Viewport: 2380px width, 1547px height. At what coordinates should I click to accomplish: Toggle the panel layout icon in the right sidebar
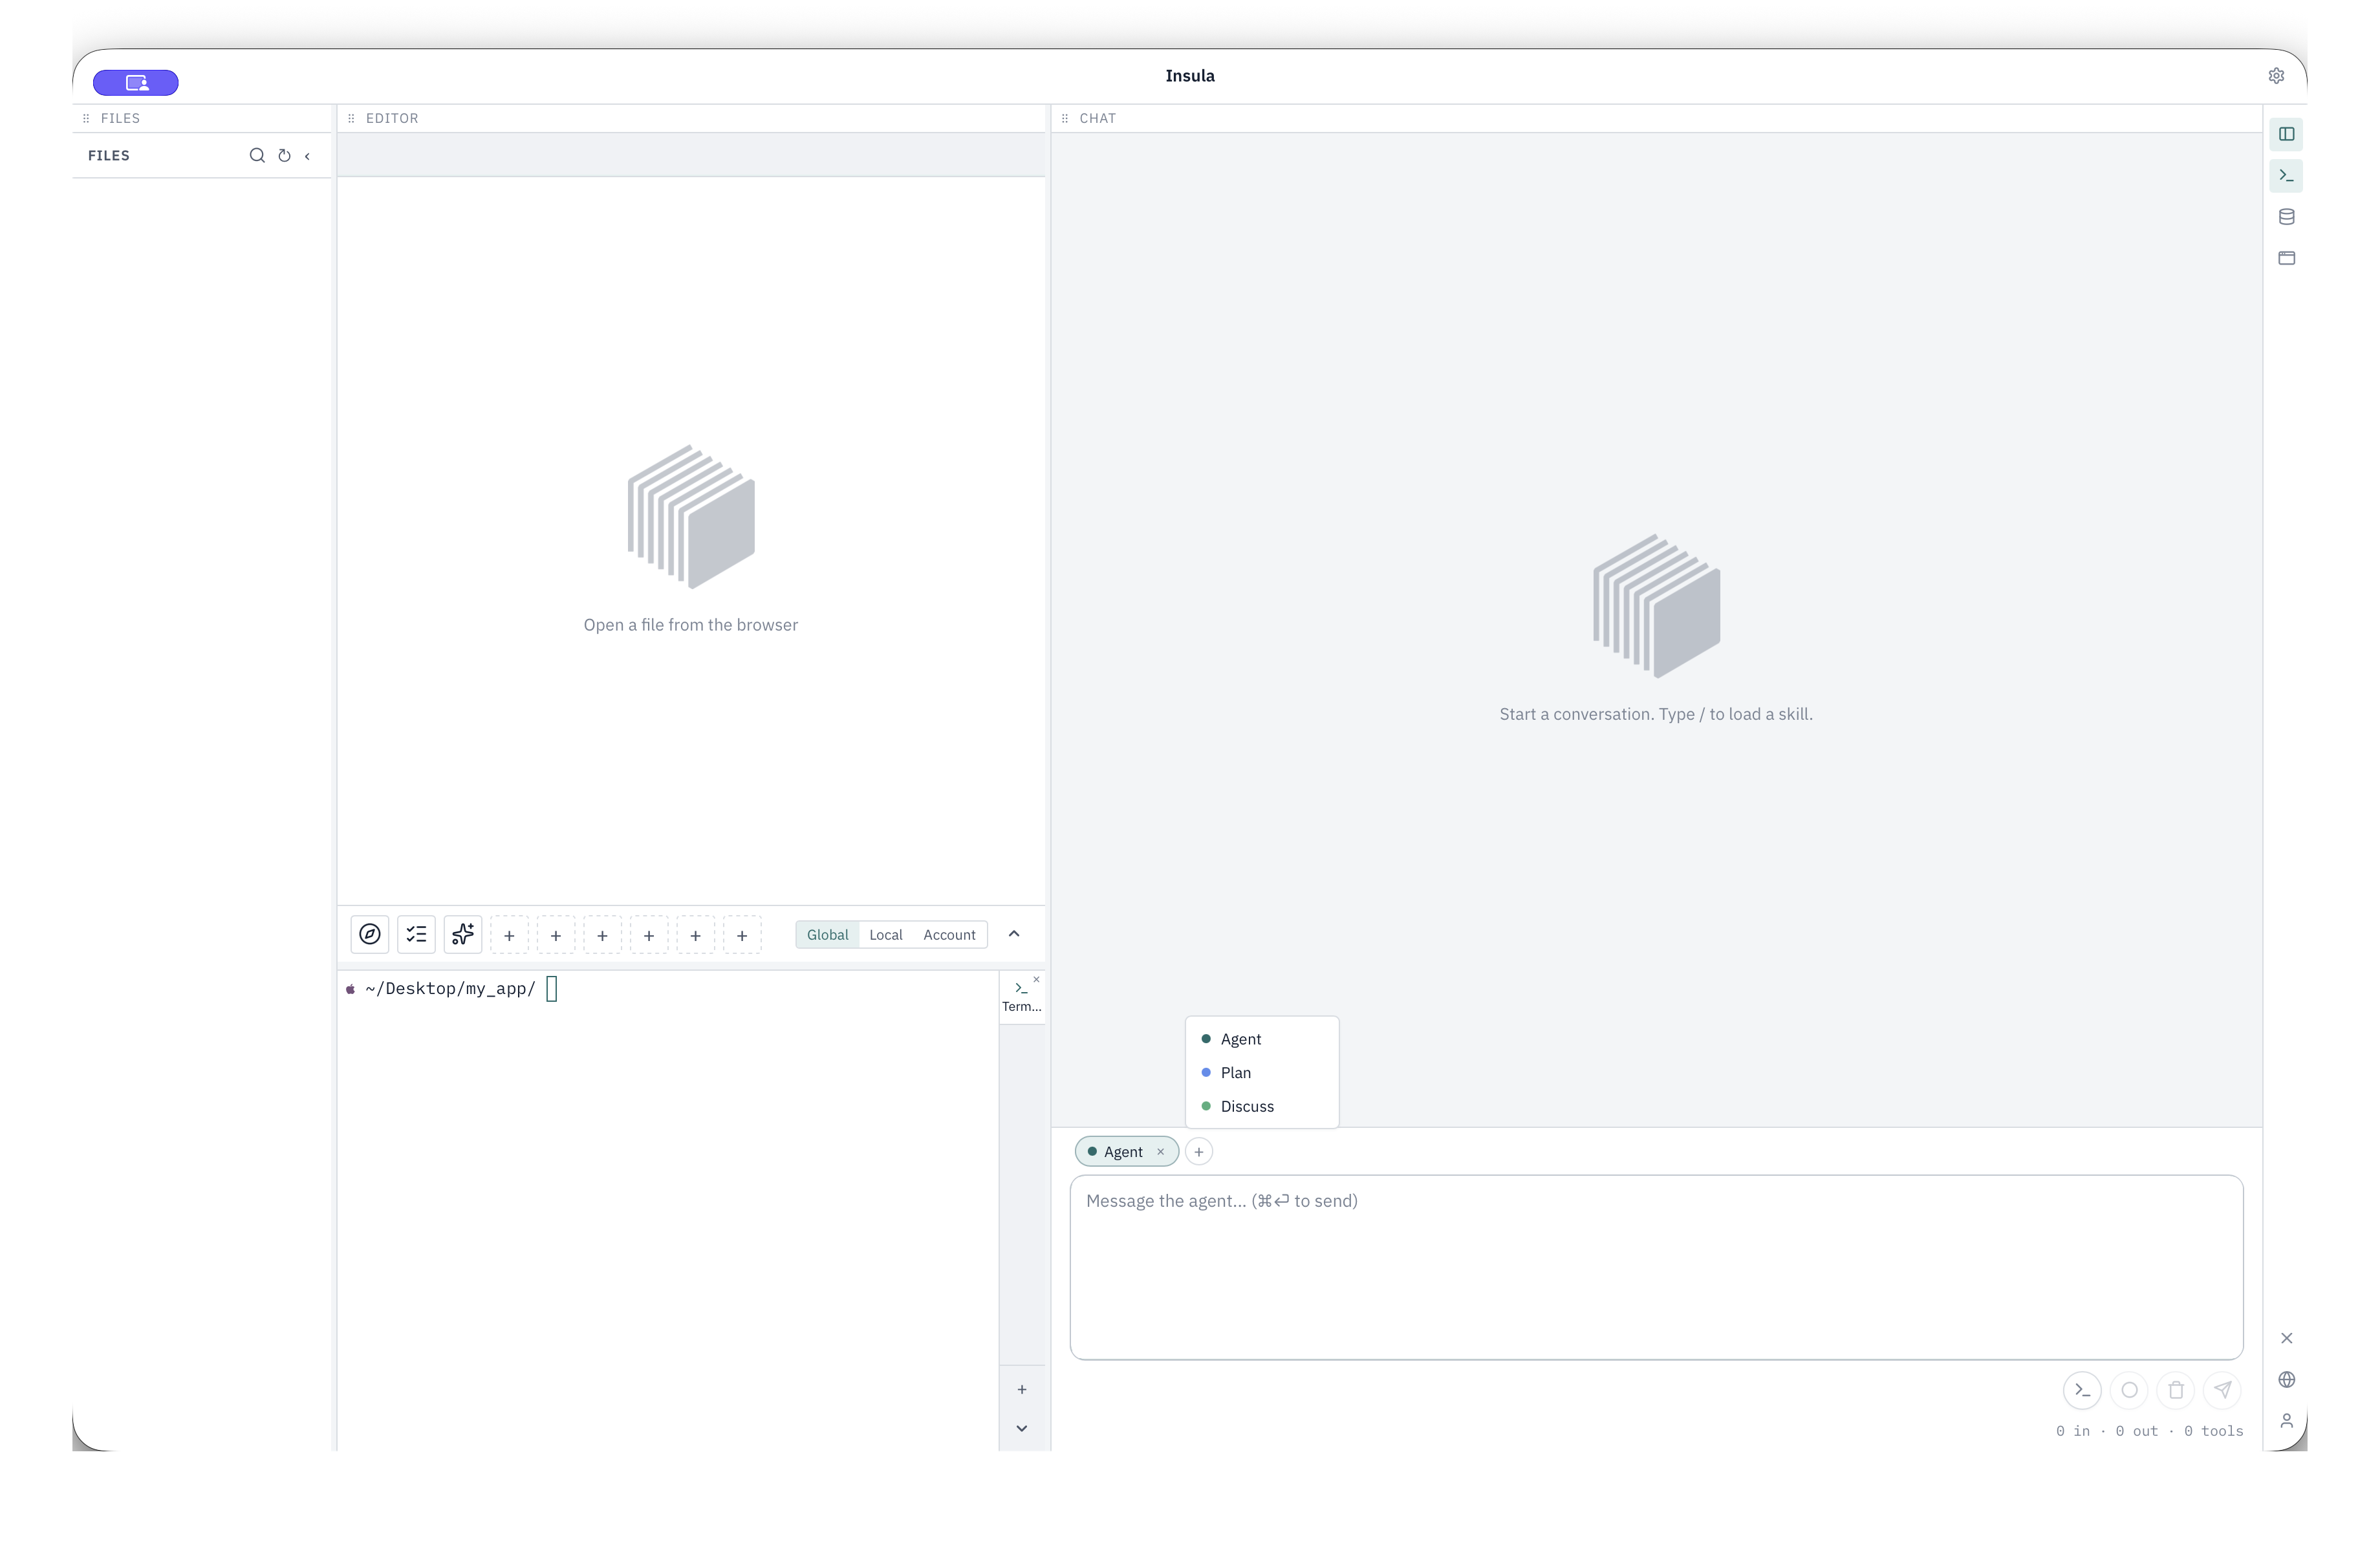2286,134
